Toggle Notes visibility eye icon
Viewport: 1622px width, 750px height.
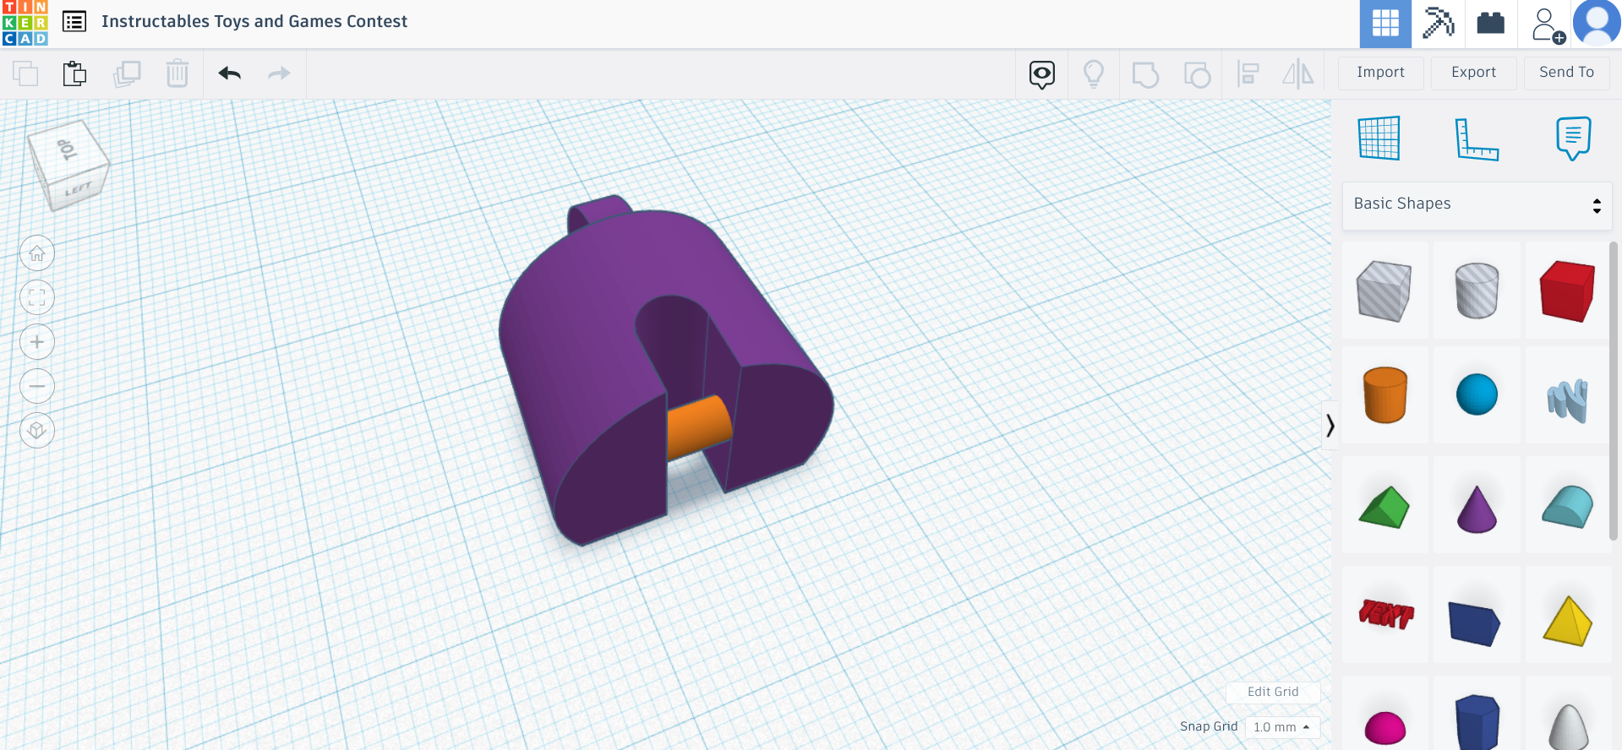tap(1042, 74)
